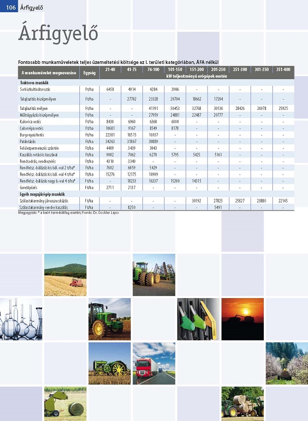The width and height of the screenshot is (308, 421).
Task: Click the red truck on highway photo
Action: (154, 363)
